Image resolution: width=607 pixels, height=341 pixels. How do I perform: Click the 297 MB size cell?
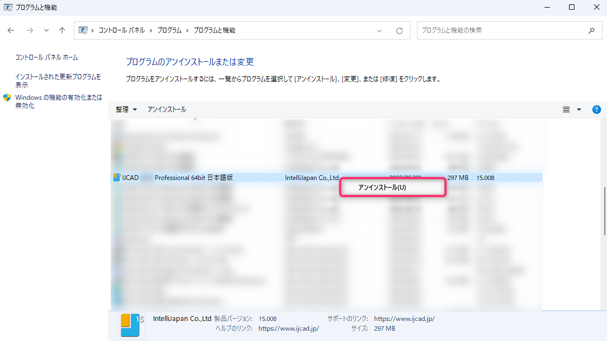click(x=458, y=177)
